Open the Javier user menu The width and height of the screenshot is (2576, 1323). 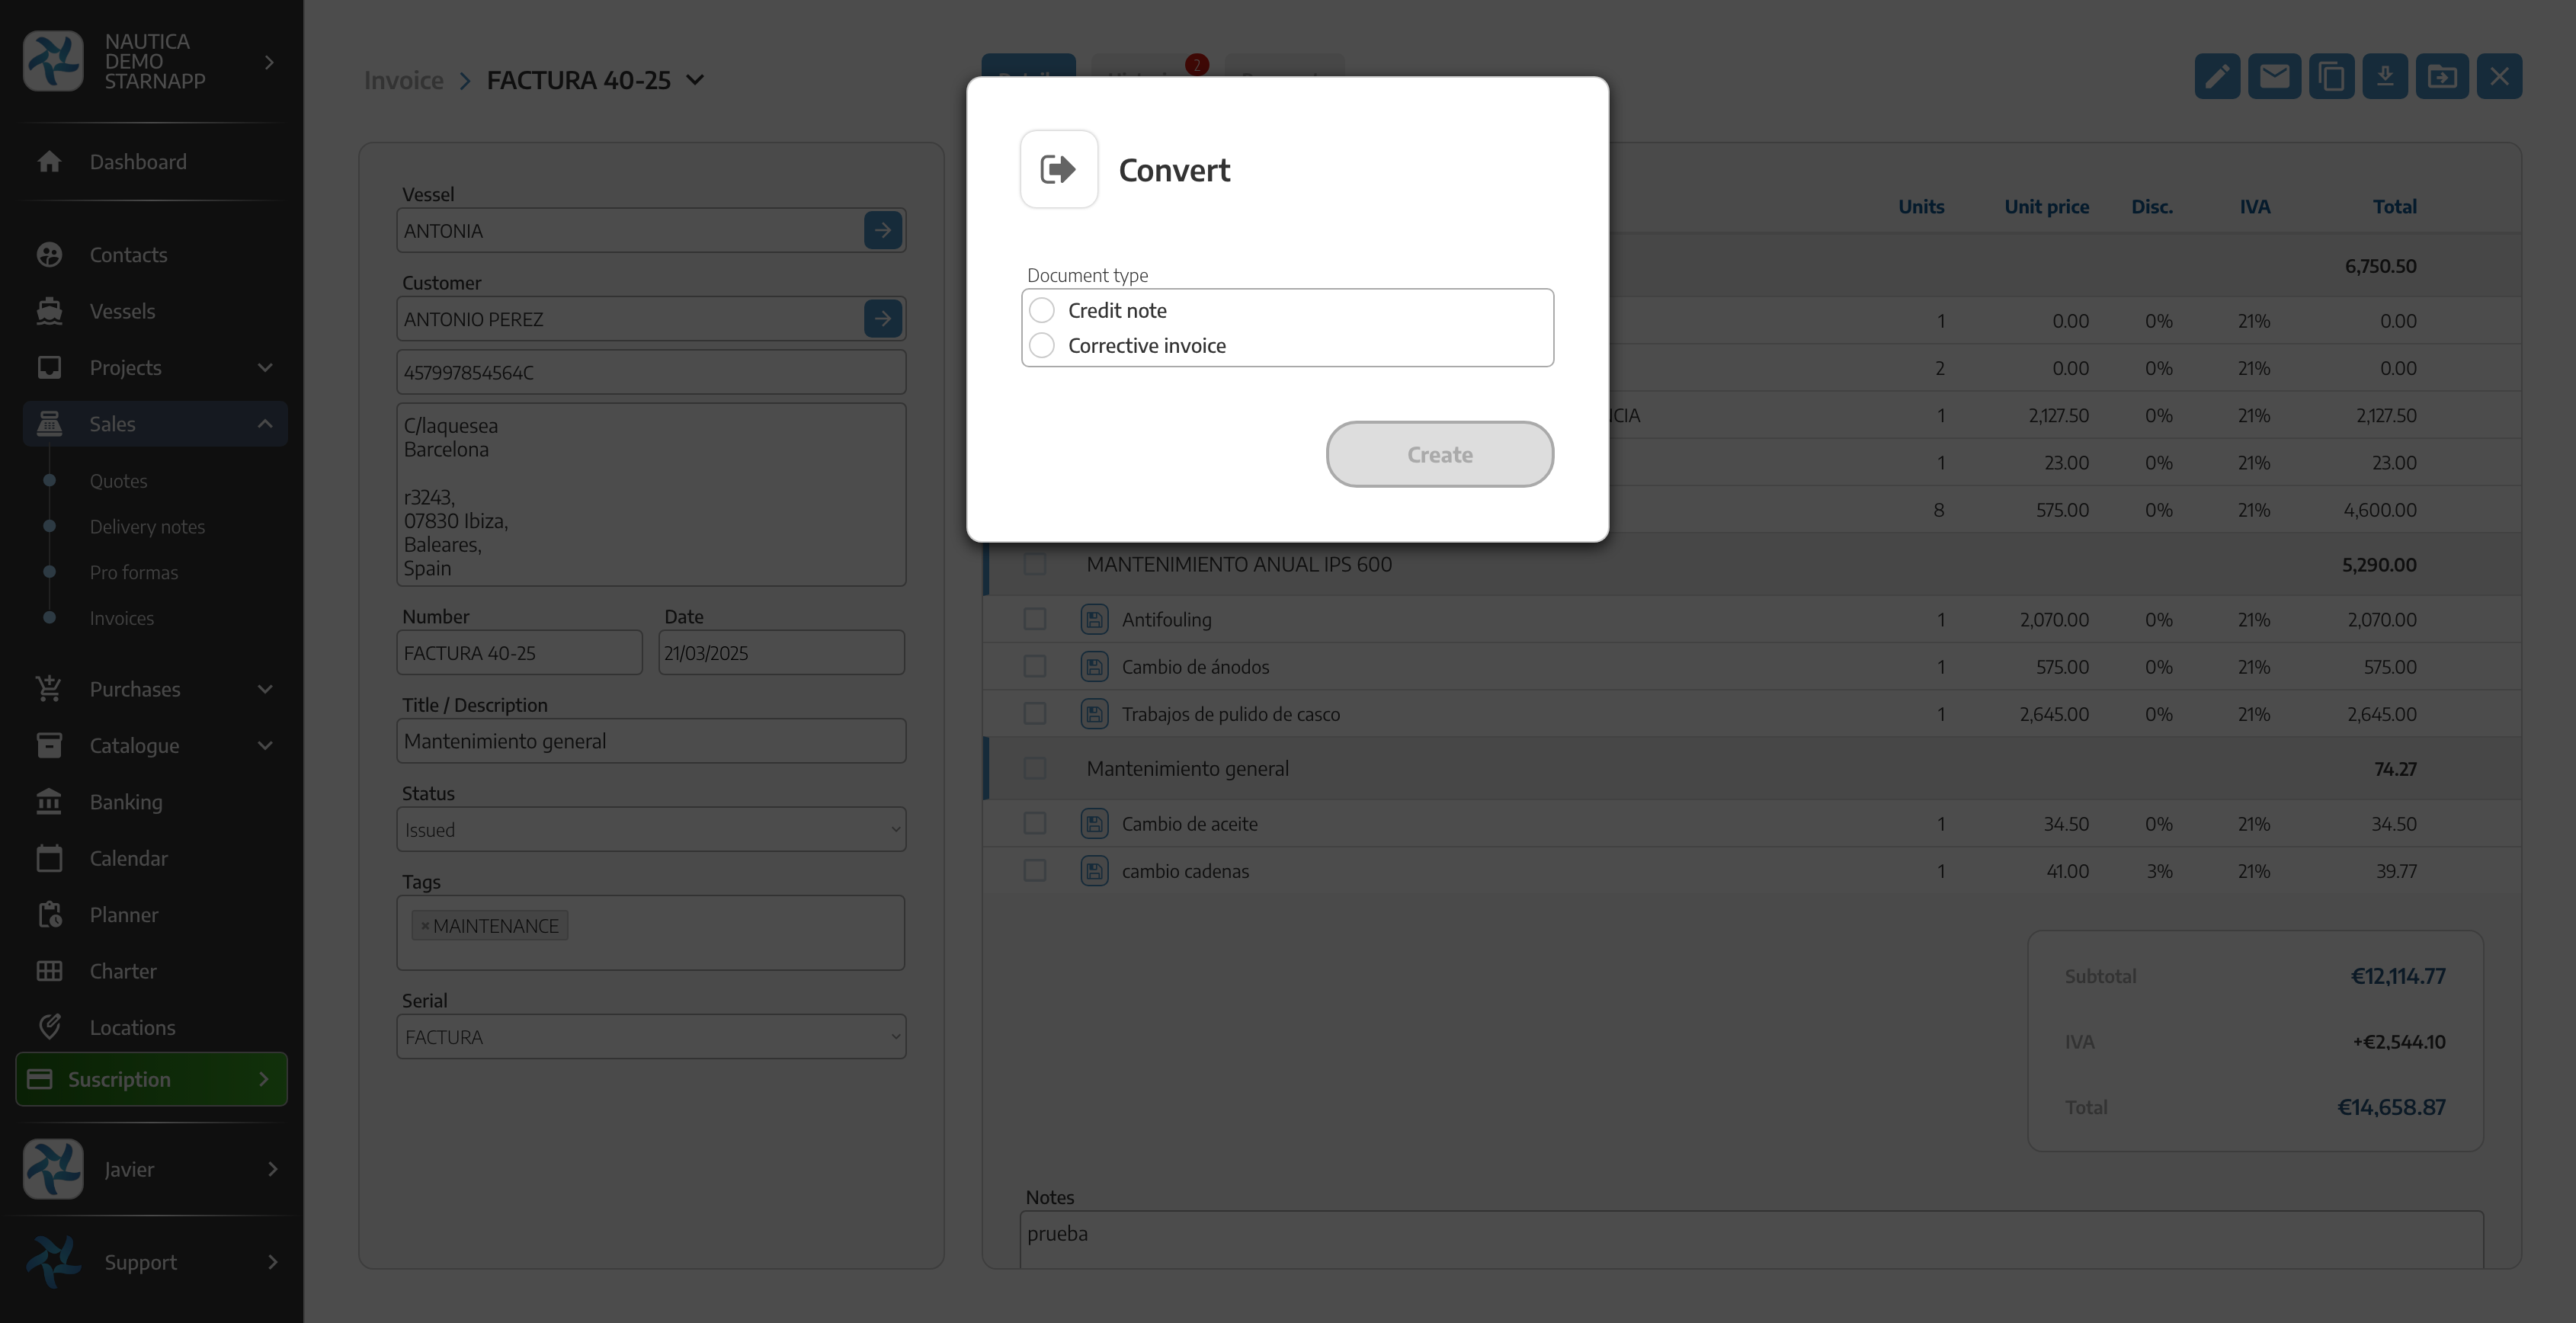tap(151, 1169)
